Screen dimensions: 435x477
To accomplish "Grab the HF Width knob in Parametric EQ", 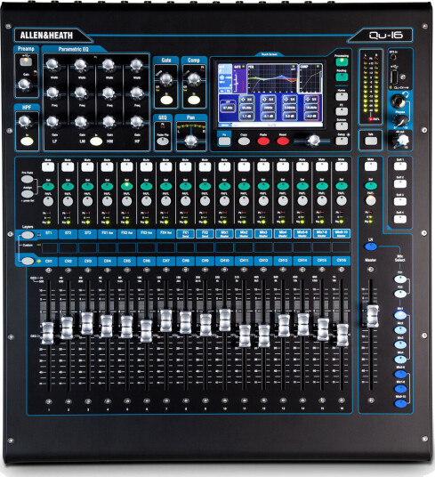I will [136, 64].
